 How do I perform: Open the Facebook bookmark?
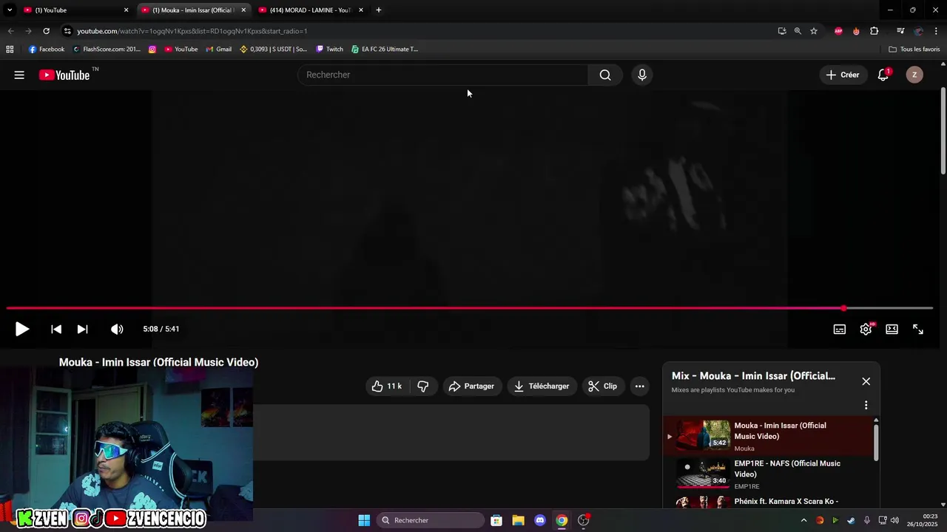point(47,50)
